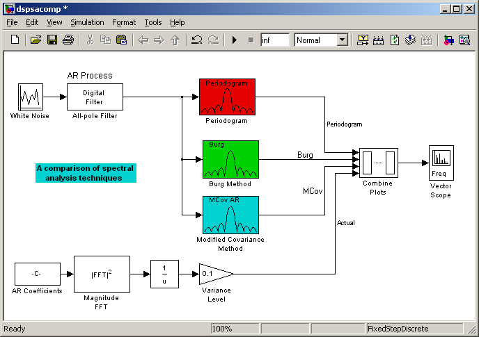479x337 pixels.
Task: Click the comparison of spectral analysis annotation
Action: [86, 173]
